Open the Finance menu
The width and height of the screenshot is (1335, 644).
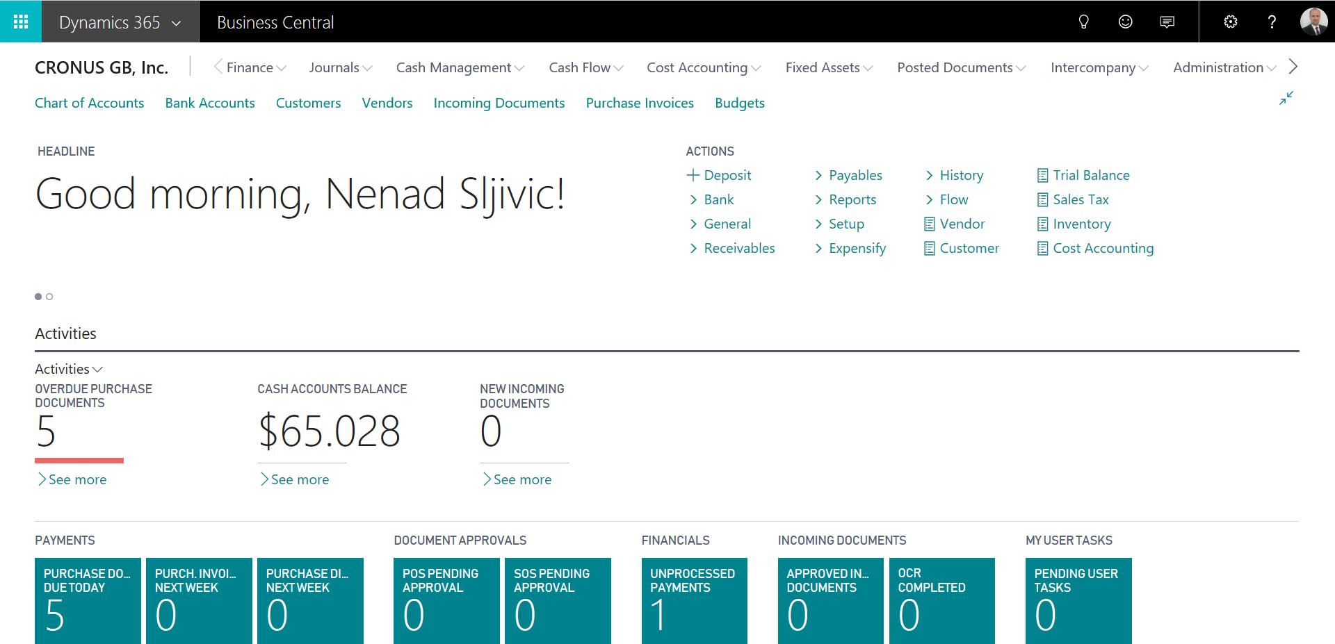pos(256,67)
